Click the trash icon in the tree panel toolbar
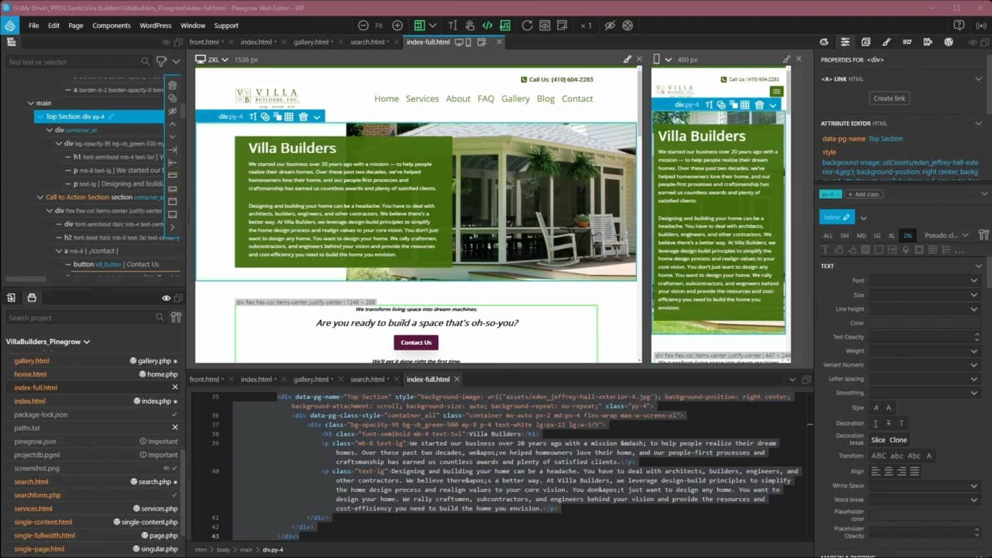The image size is (992, 558). pos(172,85)
